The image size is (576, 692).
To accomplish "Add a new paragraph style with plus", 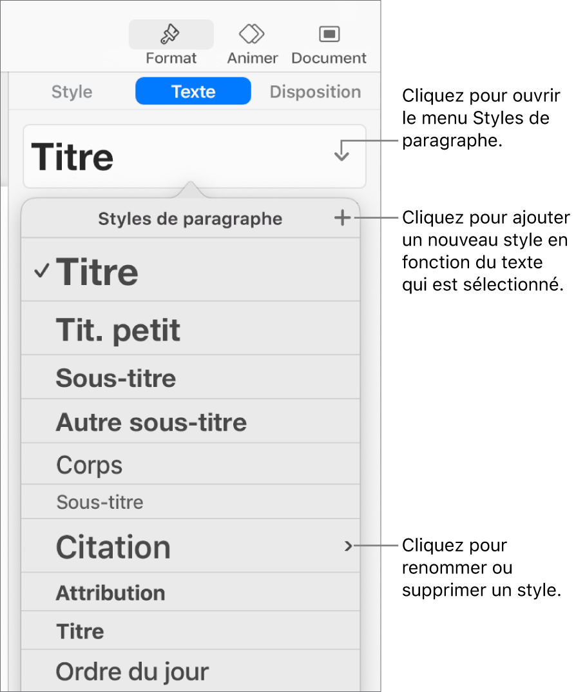I will 343,219.
